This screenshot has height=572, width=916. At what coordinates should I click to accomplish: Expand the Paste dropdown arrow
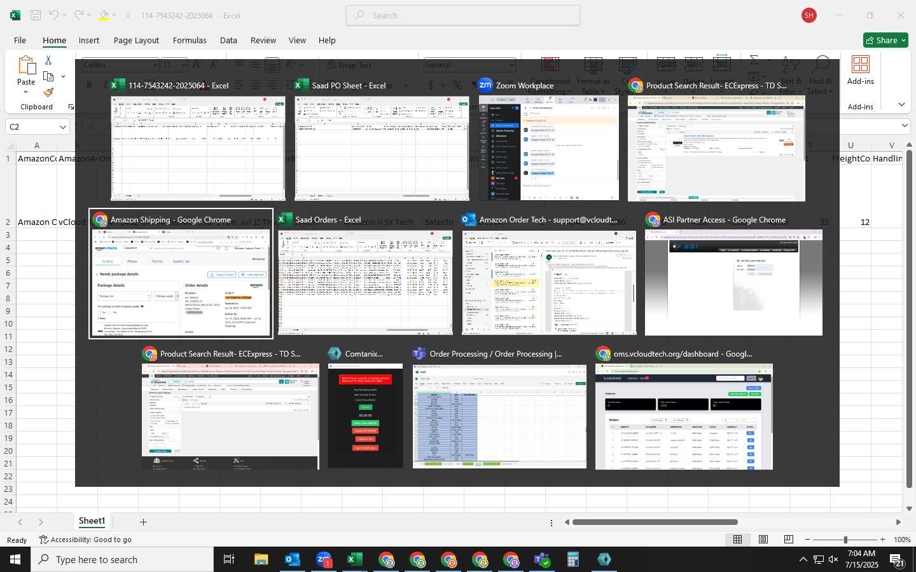click(x=26, y=92)
